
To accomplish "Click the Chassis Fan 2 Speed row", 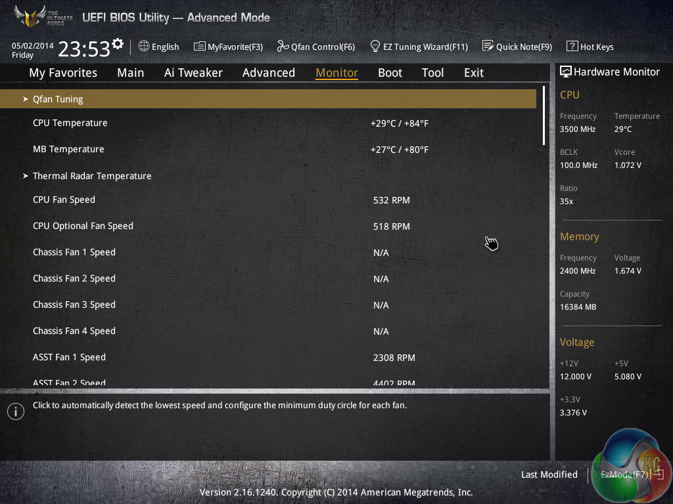I will 268,278.
